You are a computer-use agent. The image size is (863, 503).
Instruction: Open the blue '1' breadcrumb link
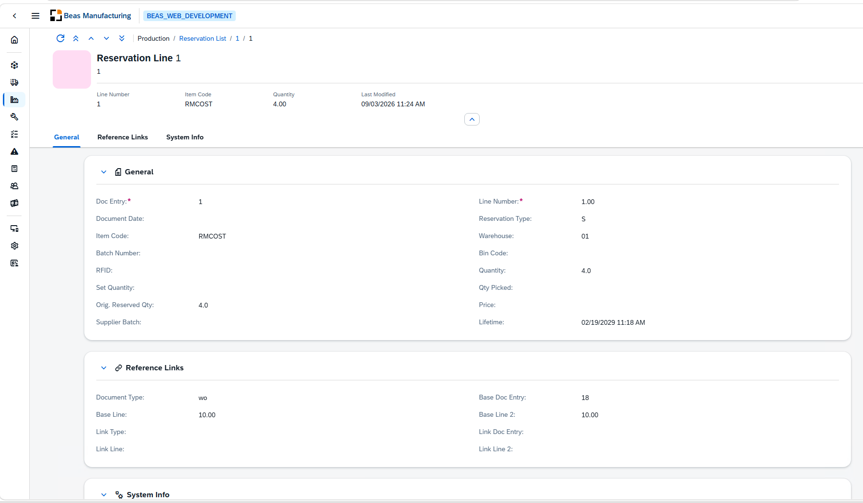(237, 38)
